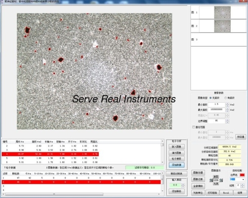
Task: Click the minimum area input showing 1.5
Action: tap(216, 104)
